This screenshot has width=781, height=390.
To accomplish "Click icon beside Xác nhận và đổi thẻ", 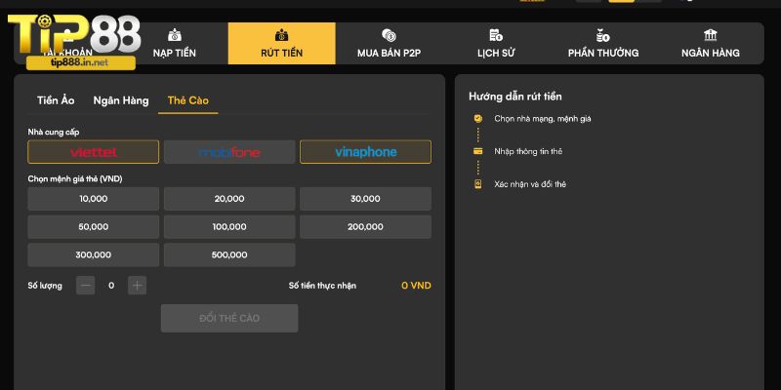I will pyautogui.click(x=478, y=184).
